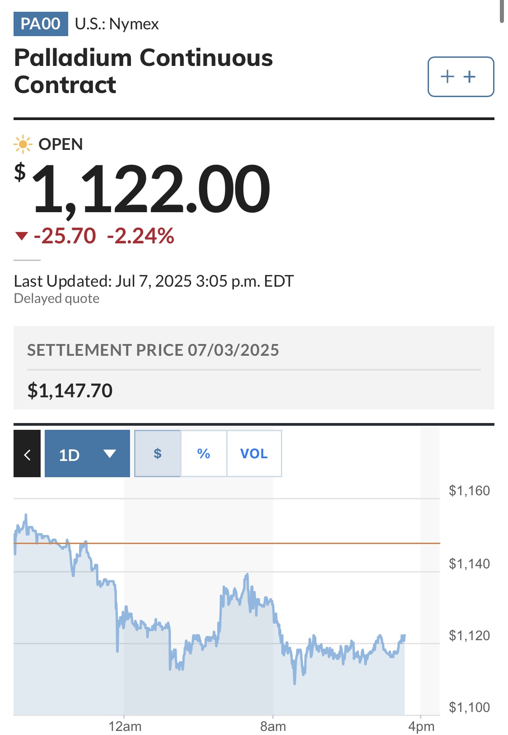Switch chart to dollar ($) view

(158, 454)
